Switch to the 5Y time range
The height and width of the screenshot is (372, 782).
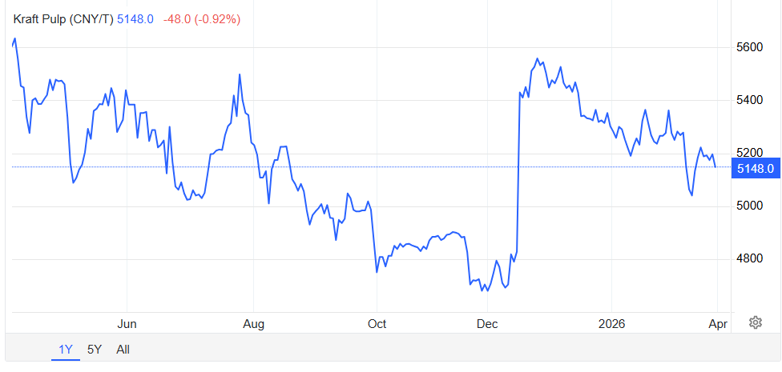coord(95,350)
